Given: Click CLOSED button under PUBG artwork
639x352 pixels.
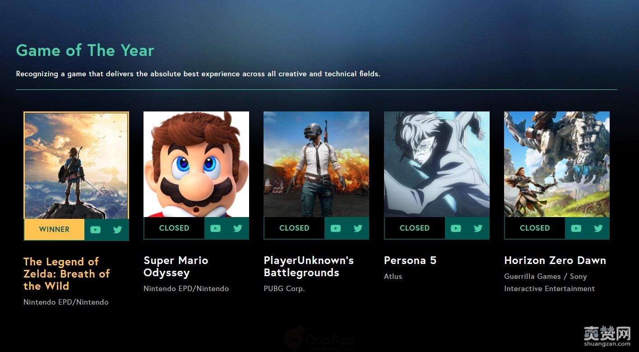Looking at the screenshot, I should [294, 228].
